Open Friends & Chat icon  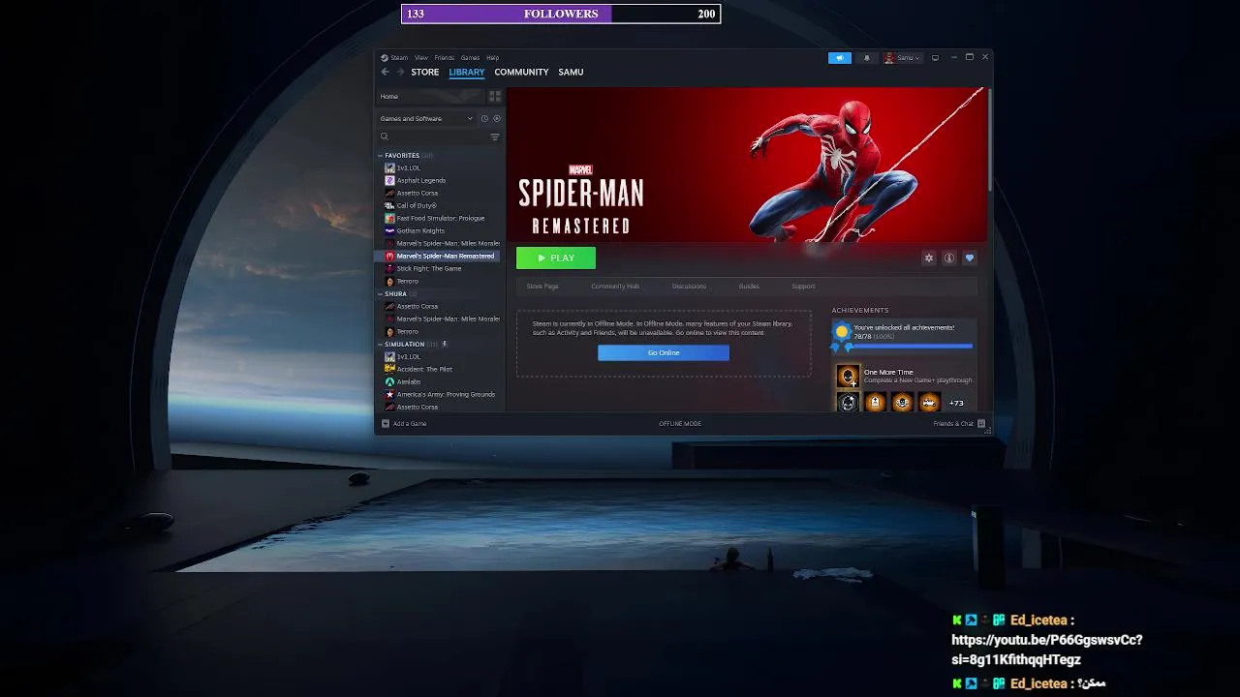(981, 423)
